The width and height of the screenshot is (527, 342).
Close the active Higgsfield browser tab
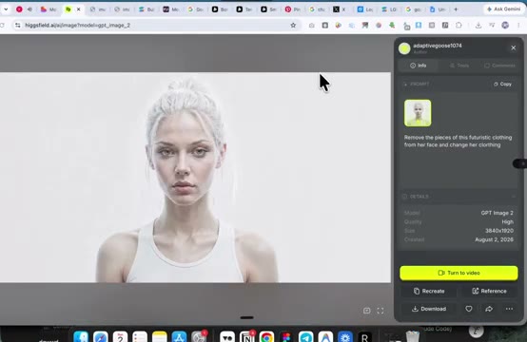pos(79,9)
